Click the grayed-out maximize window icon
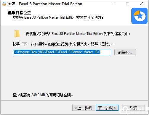149x115 pixels. 128,4
